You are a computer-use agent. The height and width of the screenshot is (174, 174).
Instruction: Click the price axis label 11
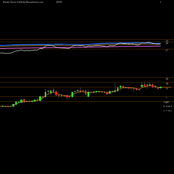[x=167, y=88]
